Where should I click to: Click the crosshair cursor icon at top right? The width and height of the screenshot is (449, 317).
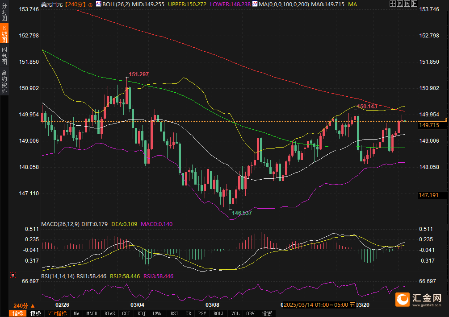pyautogui.click(x=393, y=4)
